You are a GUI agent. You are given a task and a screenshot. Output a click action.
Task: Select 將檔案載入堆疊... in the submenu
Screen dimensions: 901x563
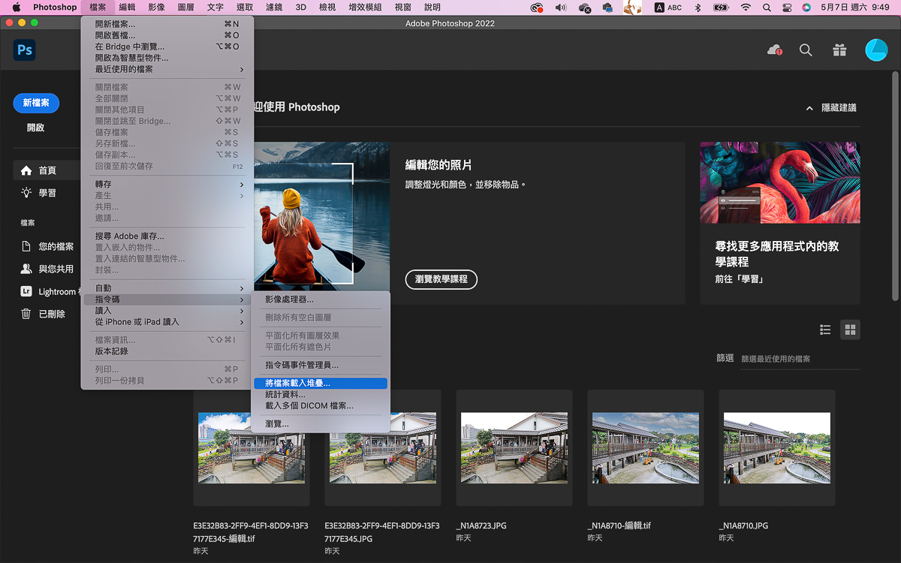click(x=321, y=384)
